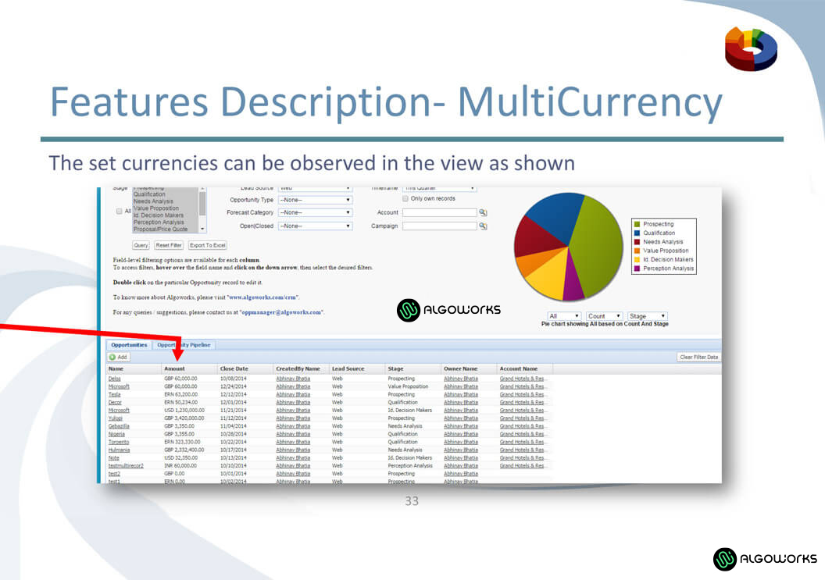Click the Account lookup magnifier icon

tap(483, 212)
